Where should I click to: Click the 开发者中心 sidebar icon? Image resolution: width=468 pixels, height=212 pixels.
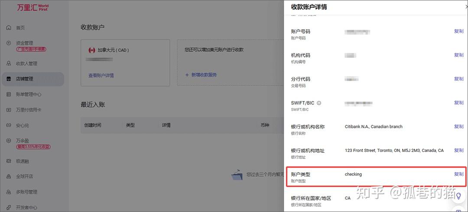[x=9, y=207]
